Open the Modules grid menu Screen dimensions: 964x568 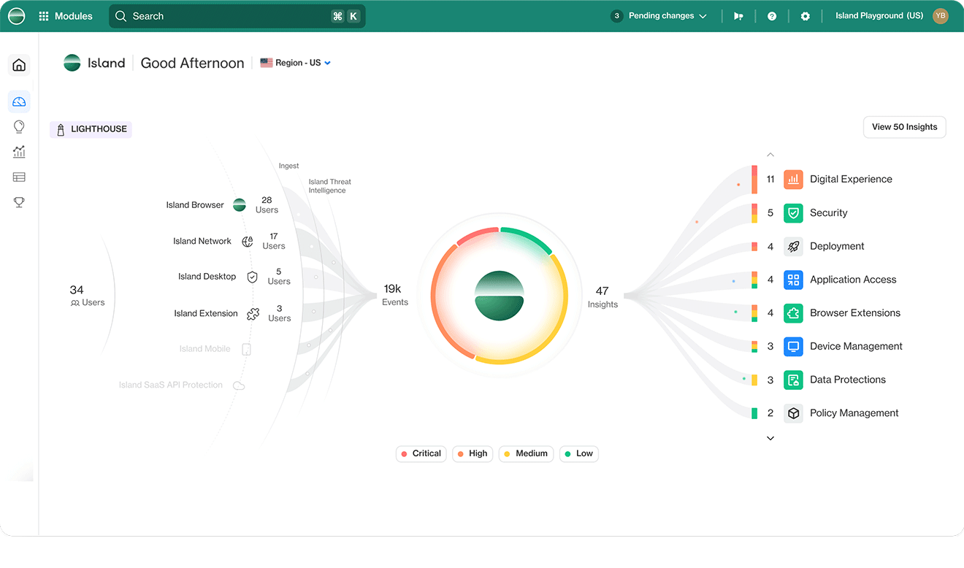click(66, 16)
